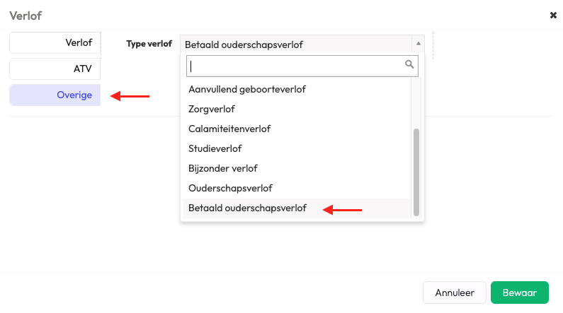
Task: Select the Overige tab
Action: click(x=55, y=95)
